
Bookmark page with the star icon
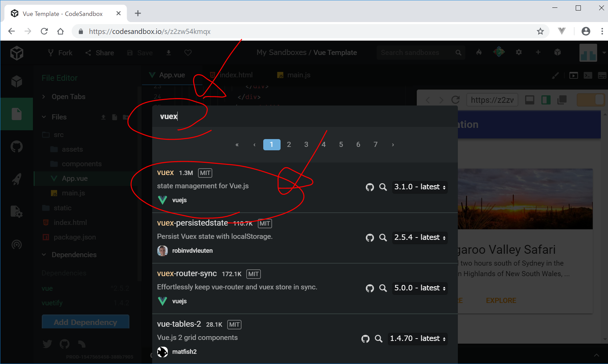[x=540, y=32]
